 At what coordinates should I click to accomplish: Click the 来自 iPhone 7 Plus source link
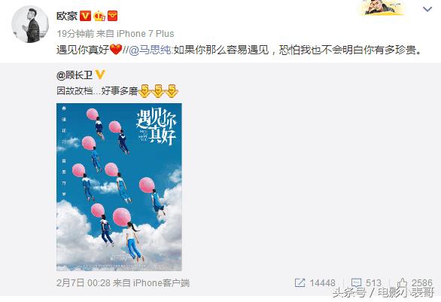click(x=135, y=34)
